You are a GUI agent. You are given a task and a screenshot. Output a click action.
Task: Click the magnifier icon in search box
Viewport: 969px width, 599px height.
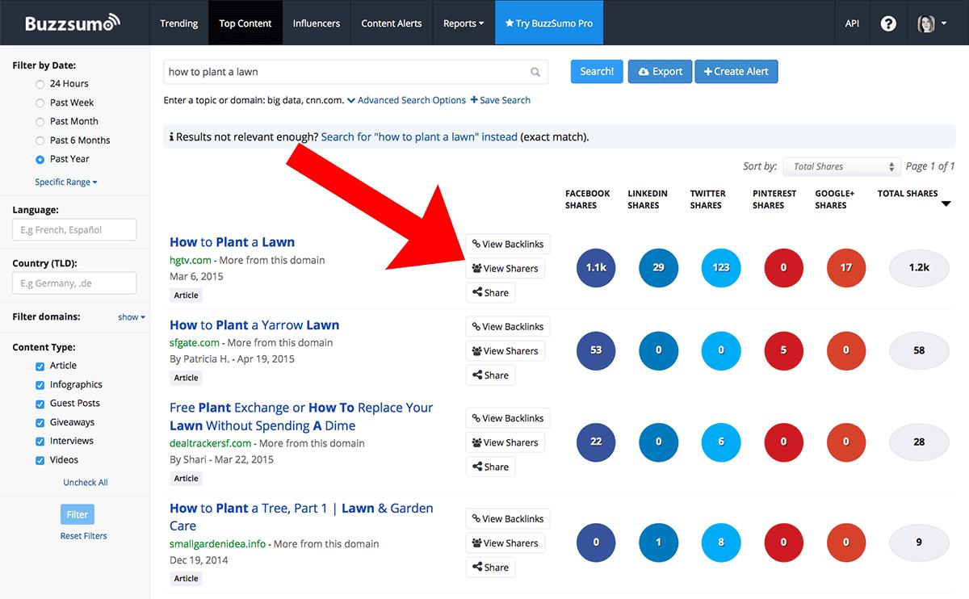[x=535, y=72]
